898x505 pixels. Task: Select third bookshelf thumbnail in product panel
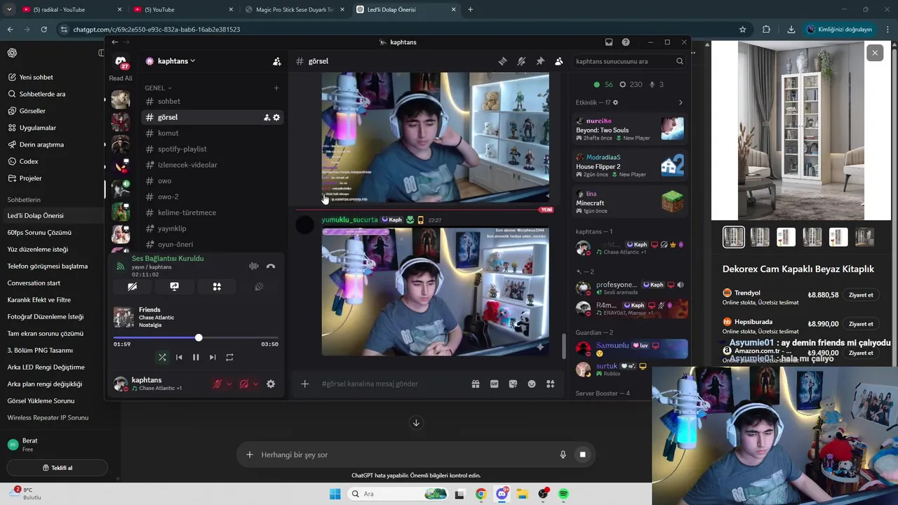click(x=786, y=237)
